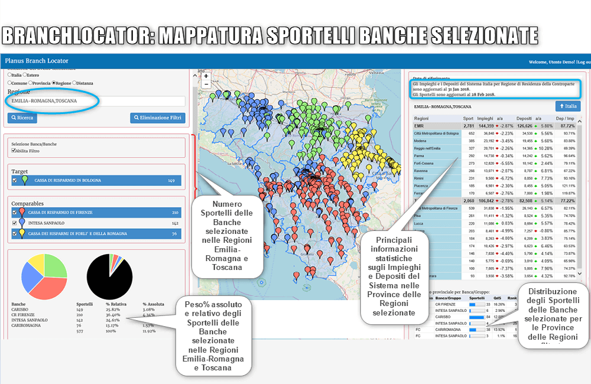The width and height of the screenshot is (591, 384).
Task: Select the Estero radio option
Action: 24,74
